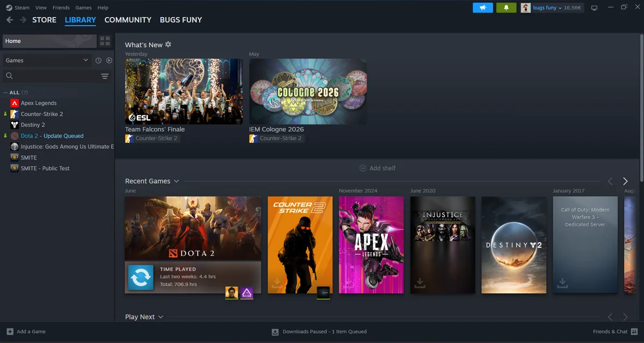This screenshot has width=644, height=343.
Task: Click the recent activity clock filter icon
Action: (98, 61)
